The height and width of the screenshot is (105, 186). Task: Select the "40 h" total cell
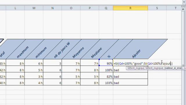coord(3,82)
